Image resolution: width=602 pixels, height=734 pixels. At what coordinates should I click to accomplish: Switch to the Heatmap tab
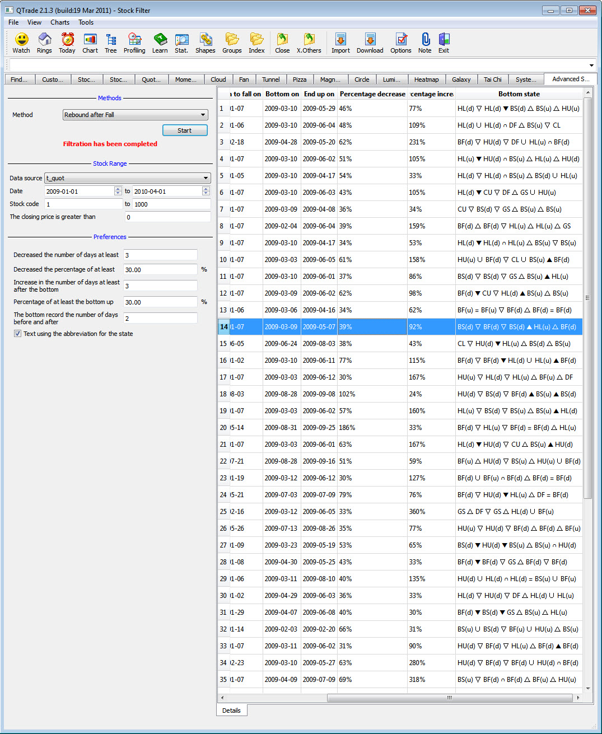(427, 79)
